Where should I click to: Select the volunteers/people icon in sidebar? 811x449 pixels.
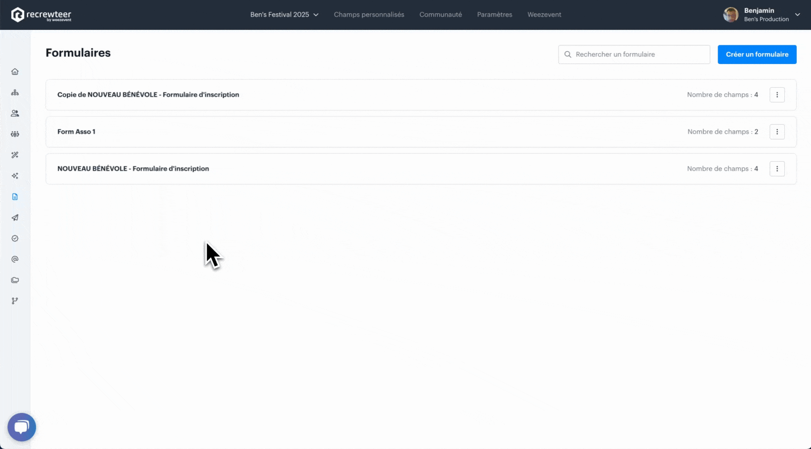point(15,113)
